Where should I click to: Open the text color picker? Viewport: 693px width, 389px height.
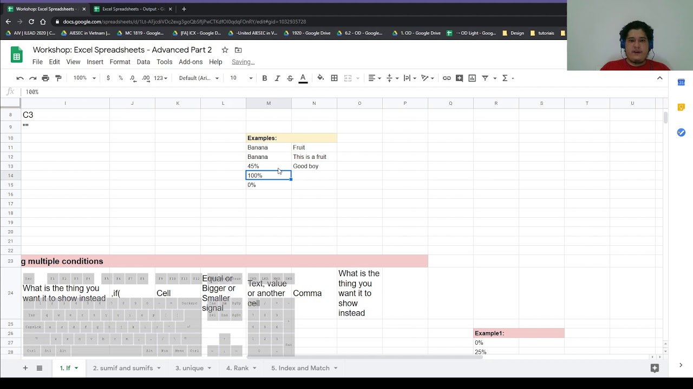tap(303, 78)
